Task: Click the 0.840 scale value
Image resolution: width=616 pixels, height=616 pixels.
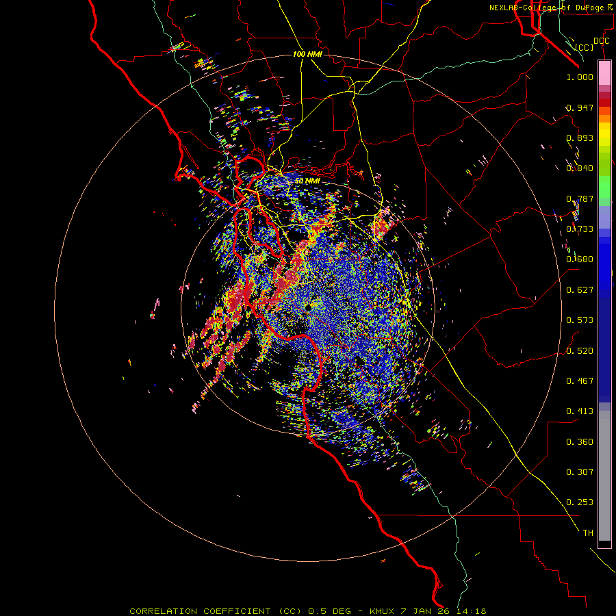Action: [580, 168]
